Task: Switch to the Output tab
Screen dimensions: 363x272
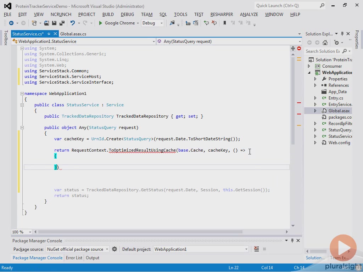Action: coord(93,258)
